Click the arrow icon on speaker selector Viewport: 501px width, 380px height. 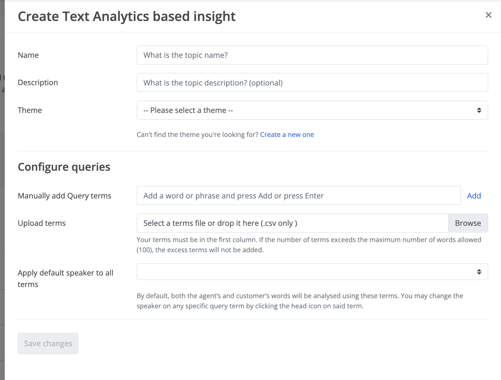(479, 272)
